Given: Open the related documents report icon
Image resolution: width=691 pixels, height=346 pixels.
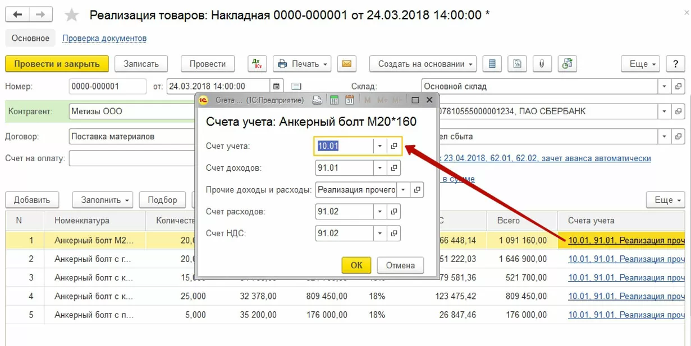Looking at the screenshot, I should pos(517,64).
